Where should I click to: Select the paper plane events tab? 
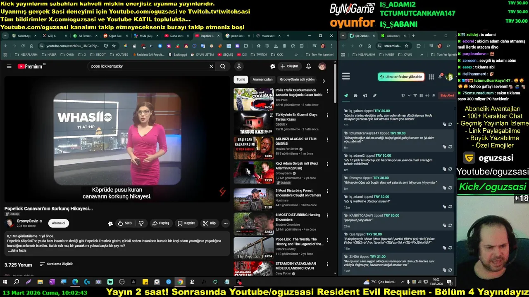(x=346, y=96)
